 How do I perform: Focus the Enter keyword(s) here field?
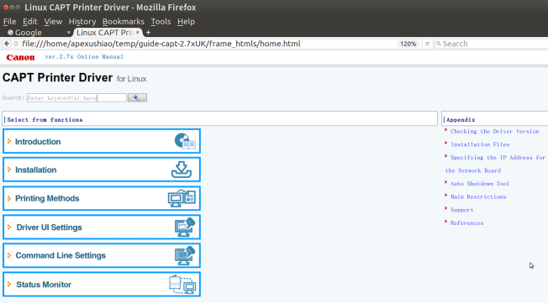(x=76, y=97)
